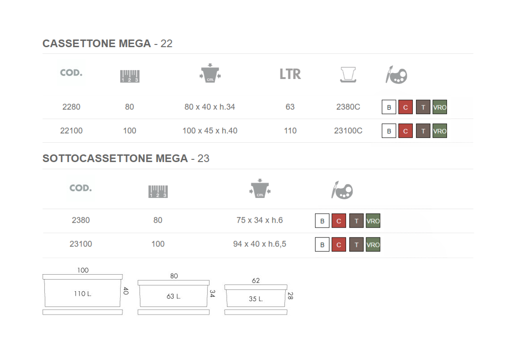Click the saucer pot icon in the first table

coord(348,75)
